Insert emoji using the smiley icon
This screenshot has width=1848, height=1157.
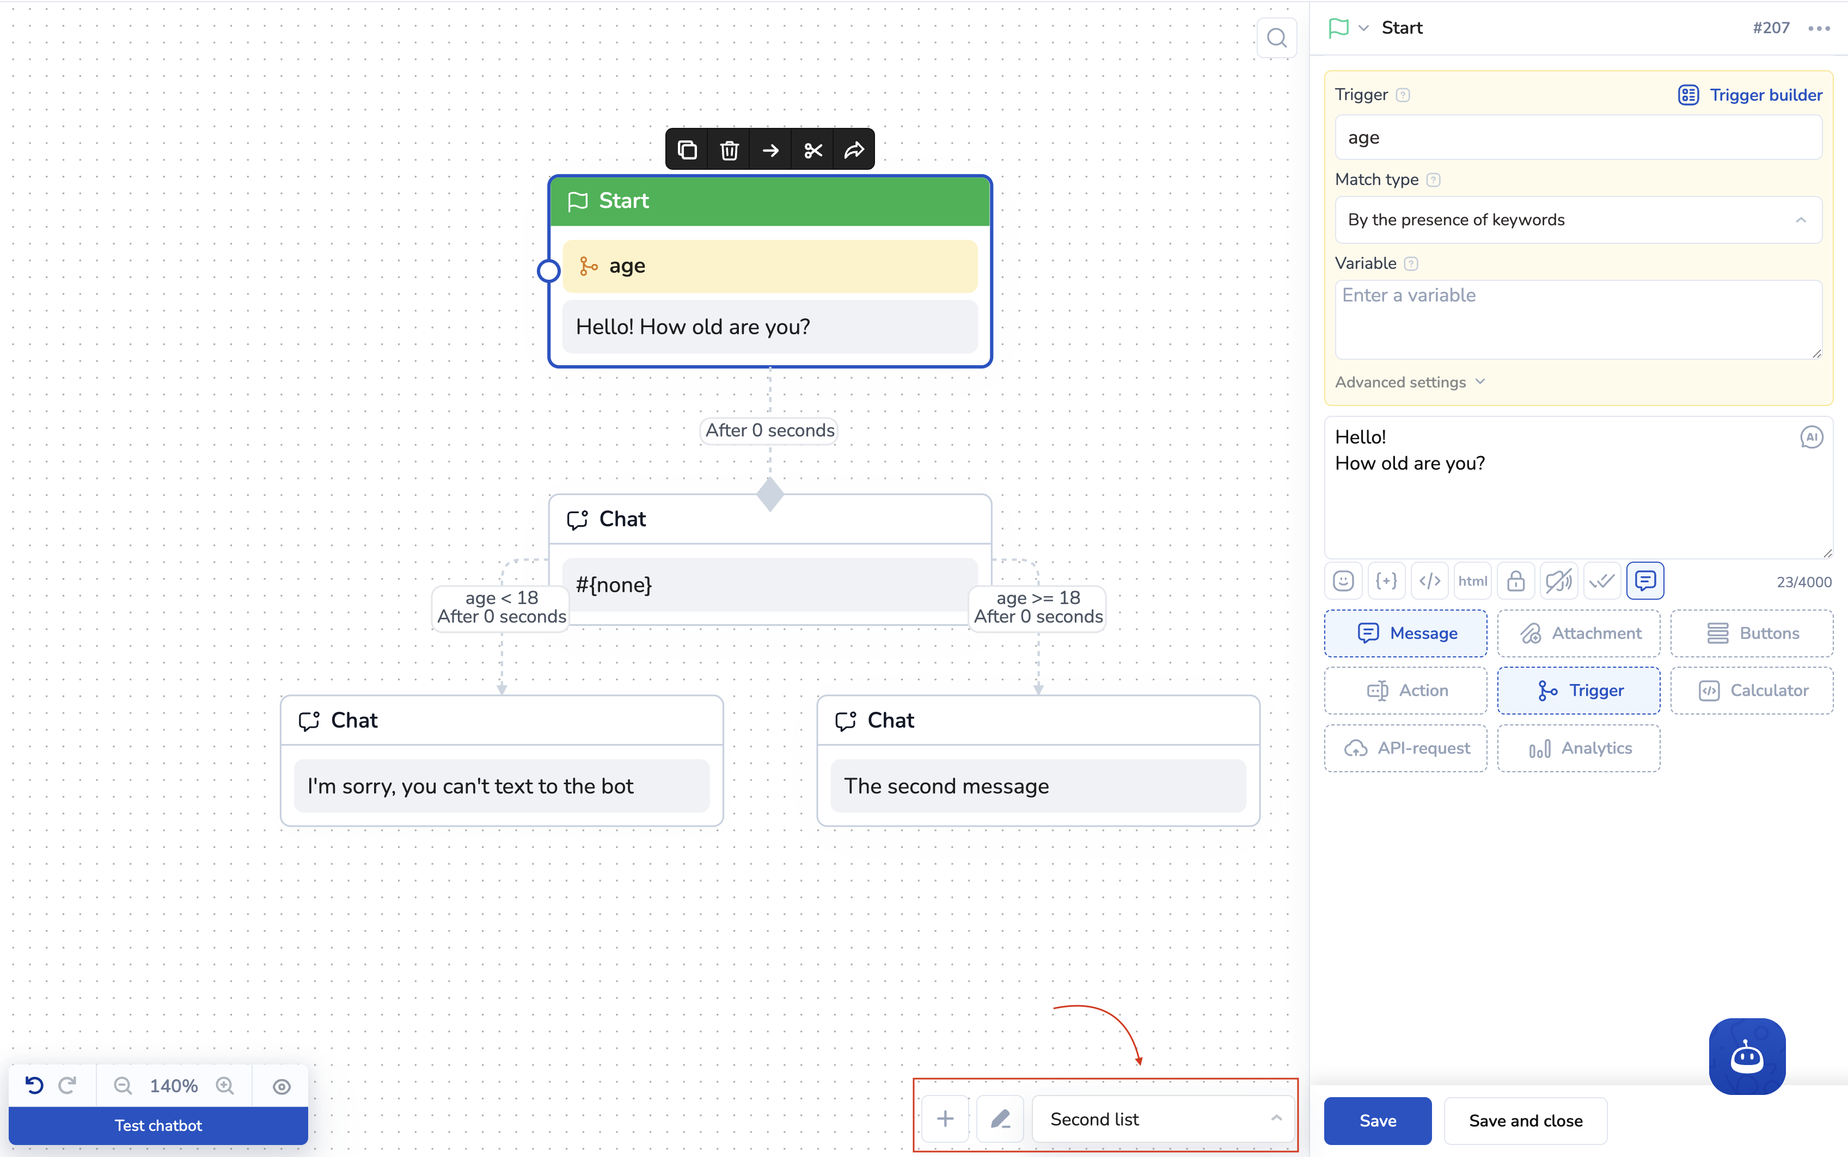point(1343,581)
